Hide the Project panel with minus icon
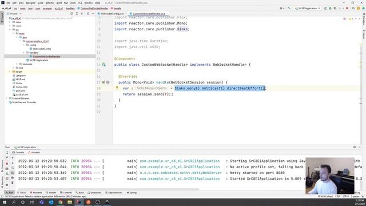 [x=93, y=14]
